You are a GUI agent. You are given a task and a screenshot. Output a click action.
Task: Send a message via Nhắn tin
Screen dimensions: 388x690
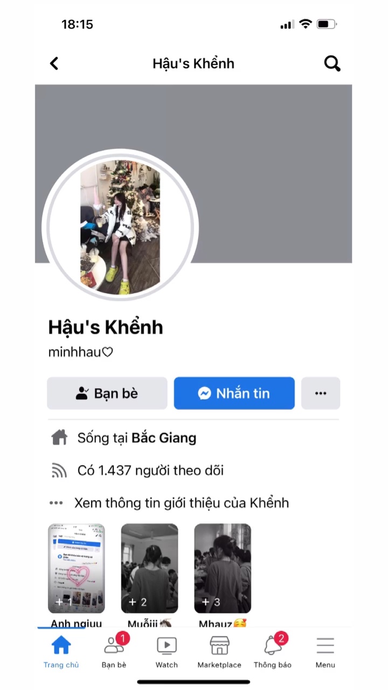click(x=234, y=393)
